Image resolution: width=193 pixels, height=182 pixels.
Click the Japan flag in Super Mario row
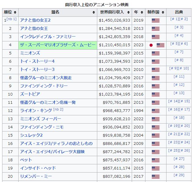pos(151,45)
